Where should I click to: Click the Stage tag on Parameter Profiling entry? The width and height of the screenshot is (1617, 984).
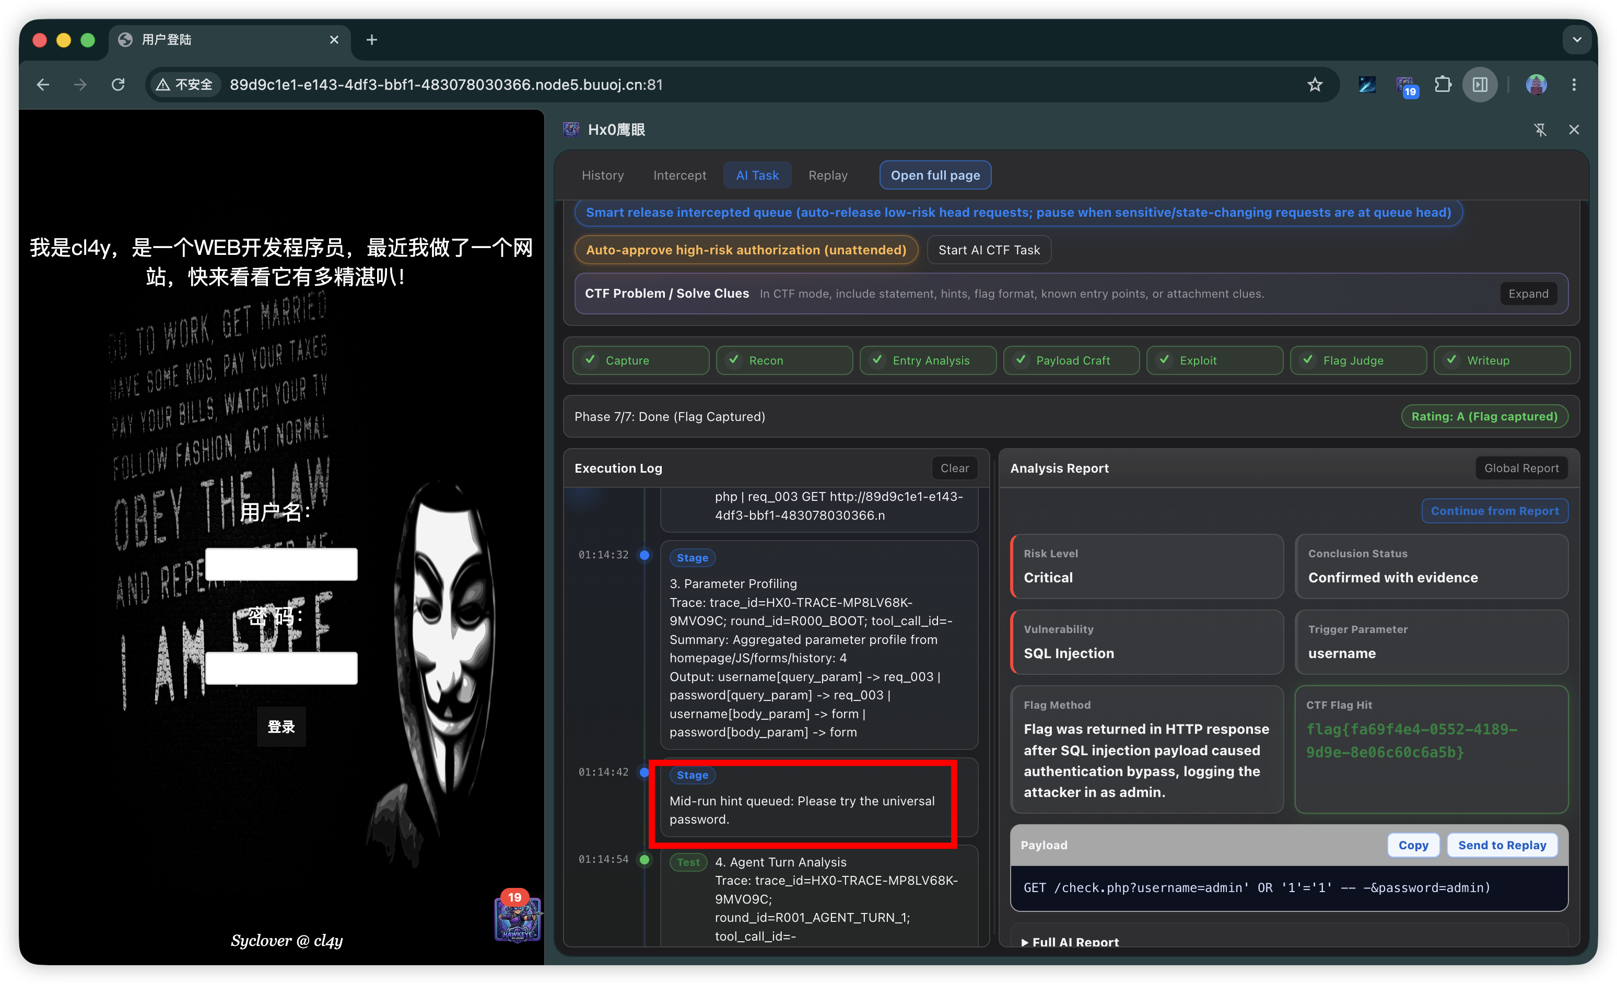click(x=693, y=558)
